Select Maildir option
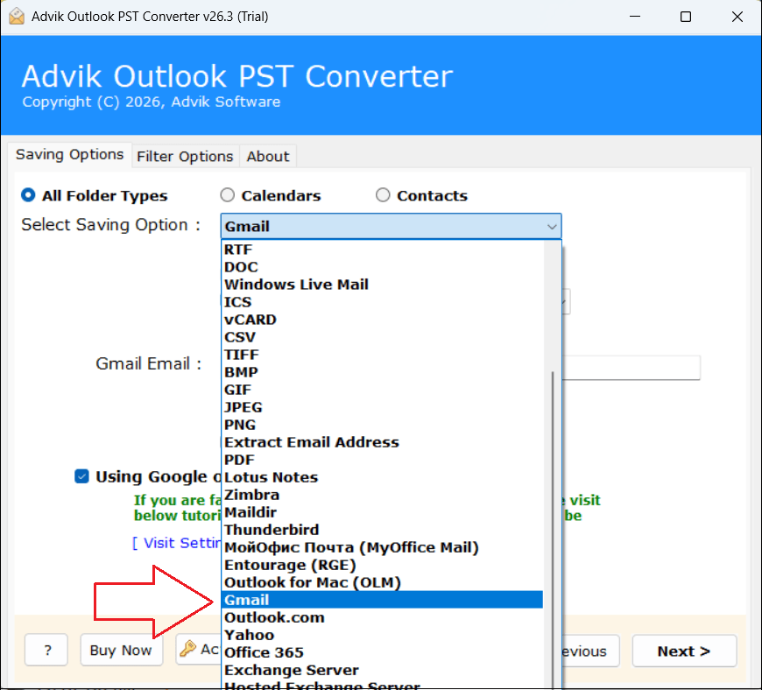762x690 pixels. pyautogui.click(x=382, y=512)
